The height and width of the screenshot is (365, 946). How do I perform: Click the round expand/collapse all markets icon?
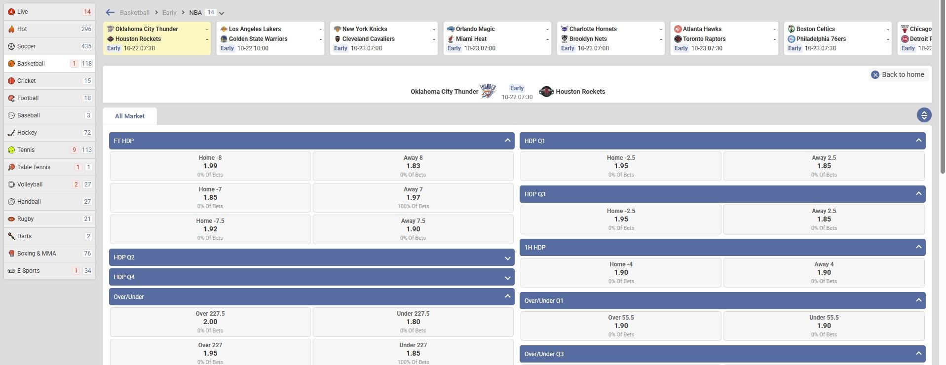click(x=924, y=115)
